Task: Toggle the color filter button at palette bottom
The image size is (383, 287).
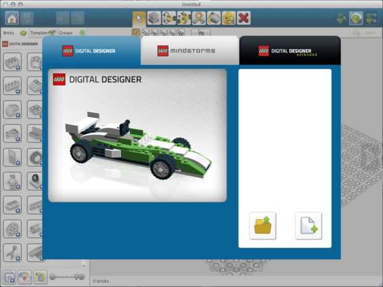Action: coord(25,277)
